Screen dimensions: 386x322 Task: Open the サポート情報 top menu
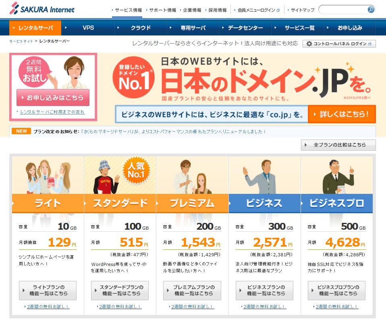[161, 10]
